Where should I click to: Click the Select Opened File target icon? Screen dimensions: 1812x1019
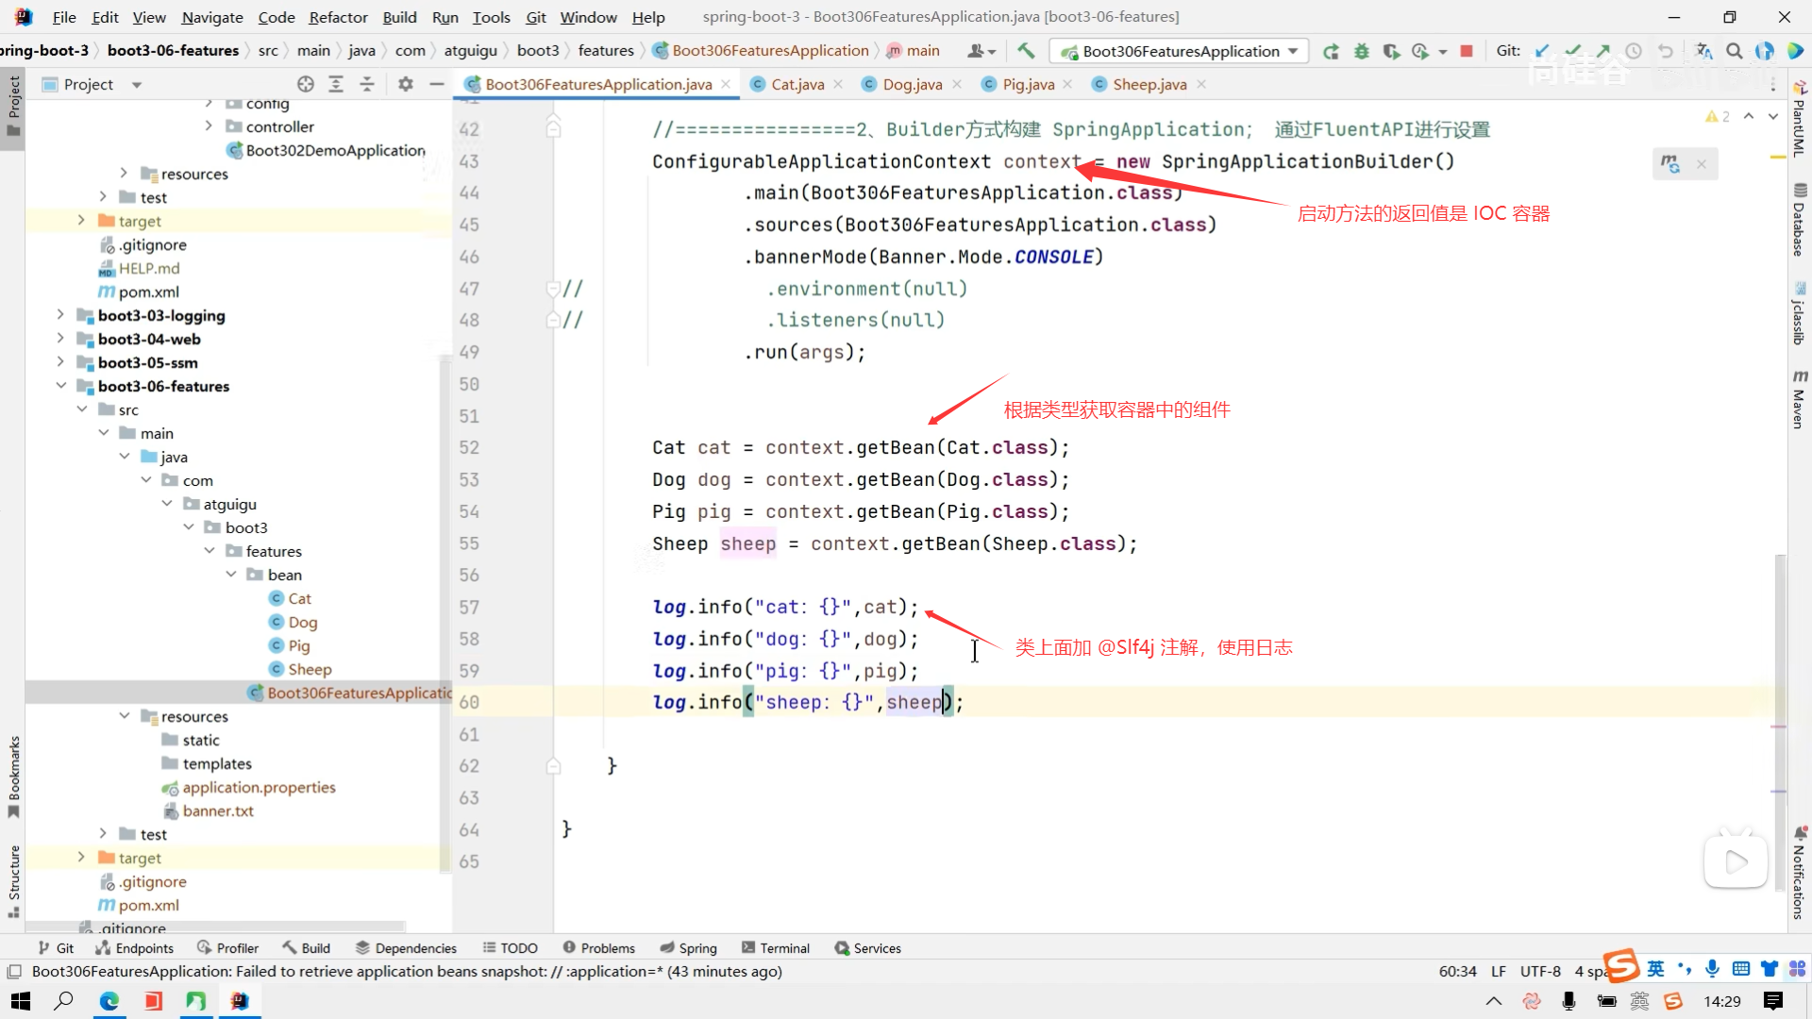tap(305, 84)
